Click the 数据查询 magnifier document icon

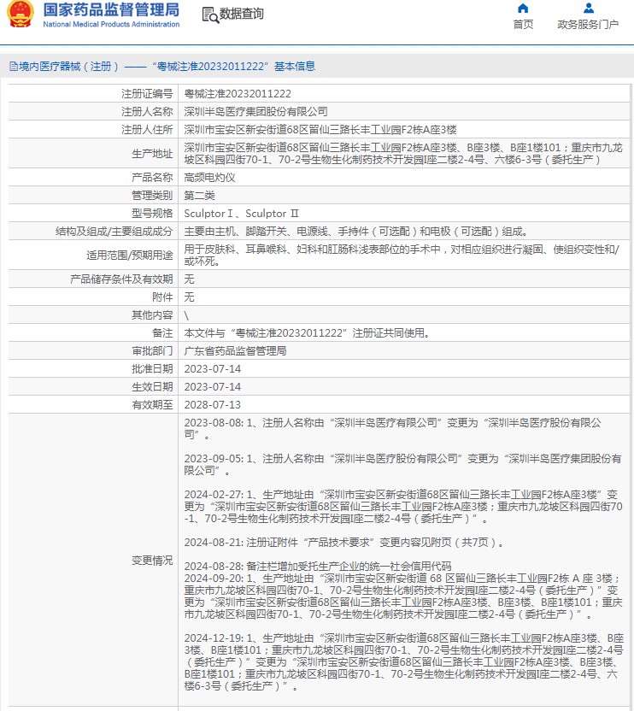pos(209,15)
